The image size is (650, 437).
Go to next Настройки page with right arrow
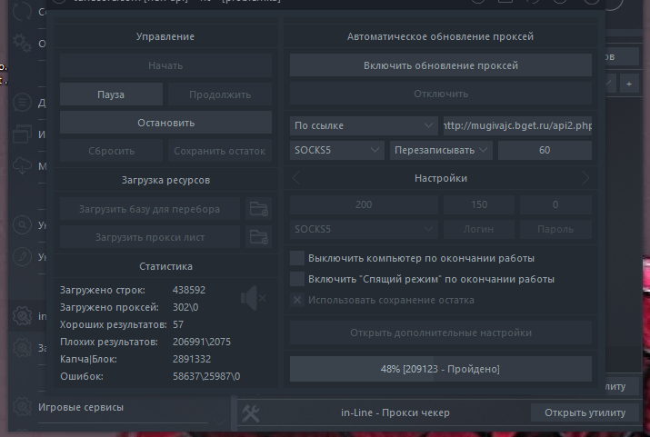585,178
